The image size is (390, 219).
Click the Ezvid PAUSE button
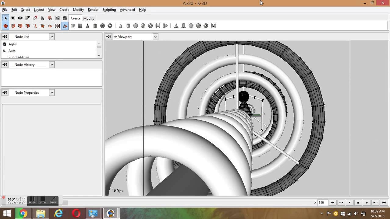(32, 200)
